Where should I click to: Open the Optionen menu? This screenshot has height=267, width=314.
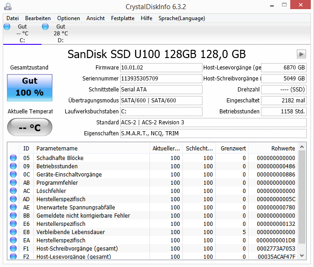coord(69,18)
